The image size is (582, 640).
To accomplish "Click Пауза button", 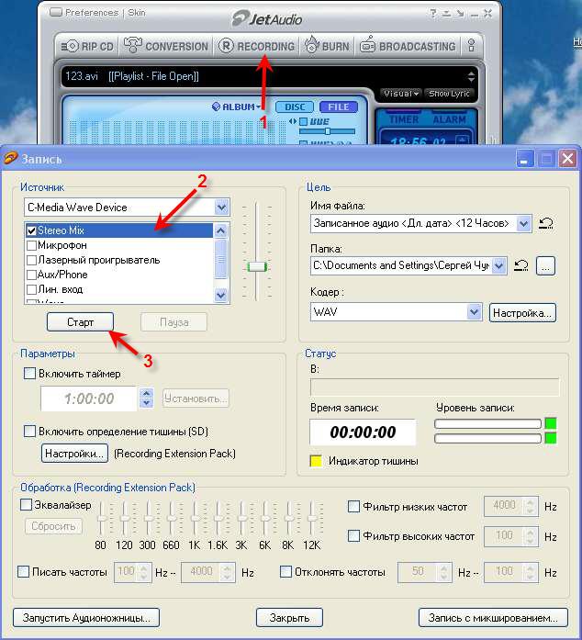I will coord(173,322).
